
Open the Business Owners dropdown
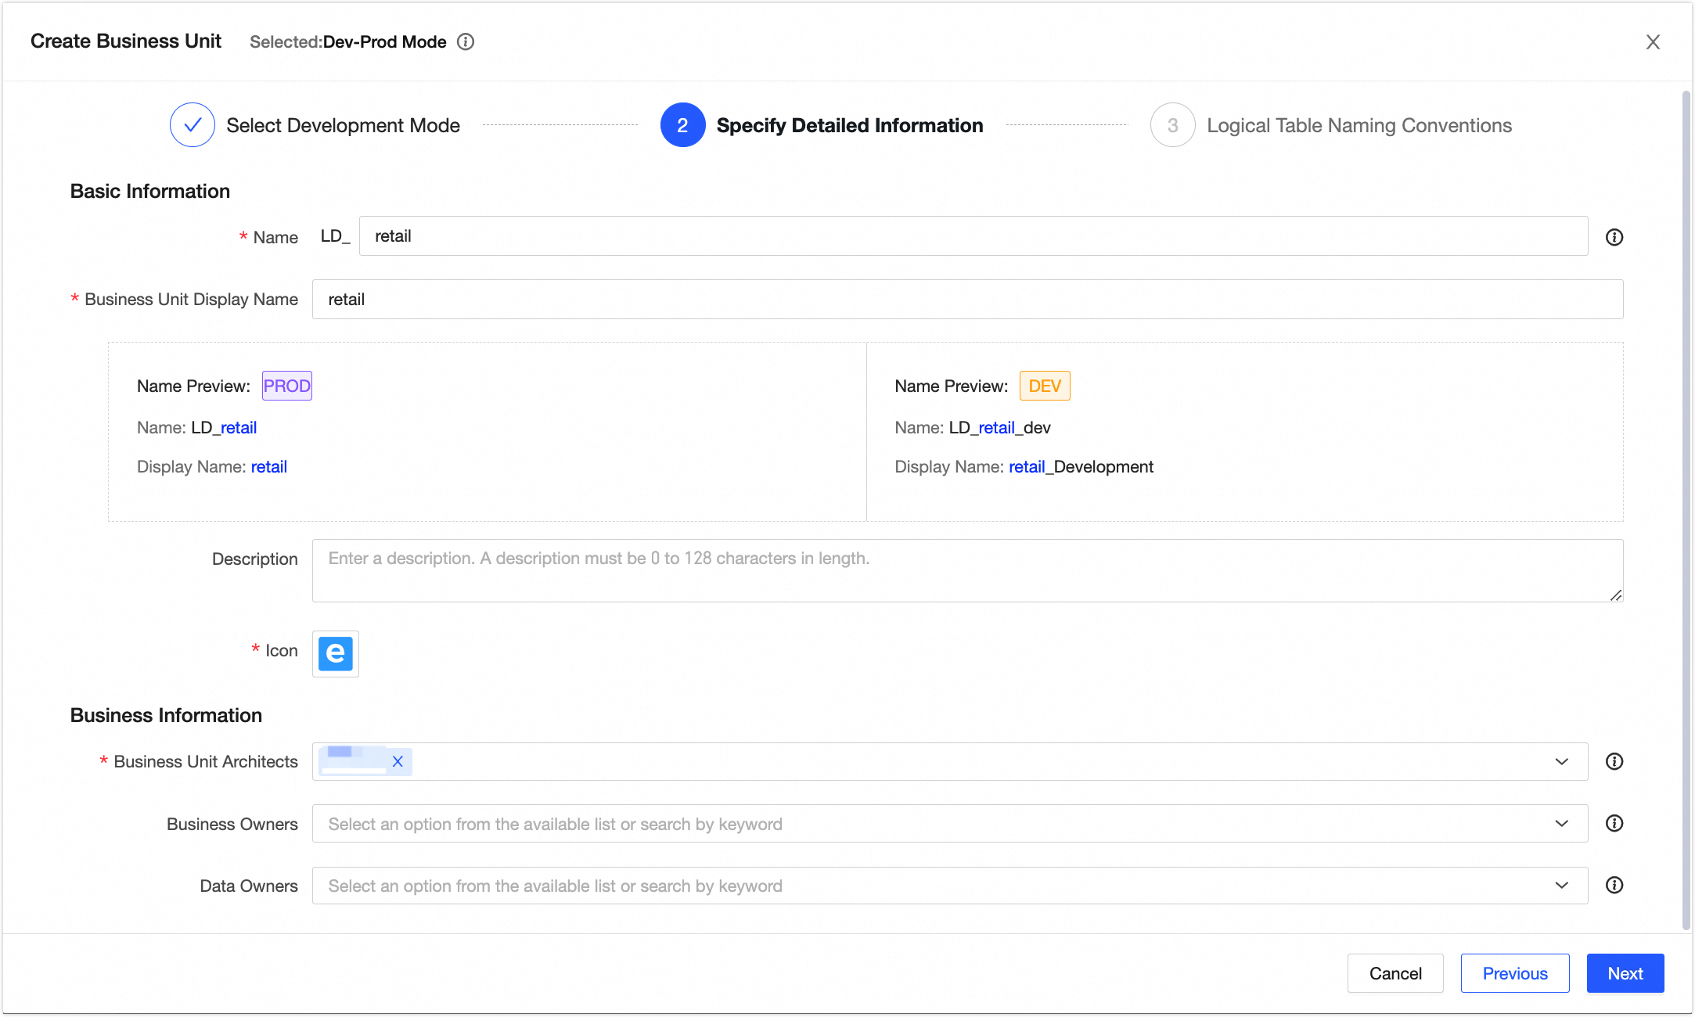(x=948, y=824)
